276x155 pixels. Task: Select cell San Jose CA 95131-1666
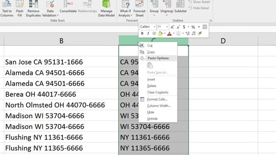tap(61, 62)
